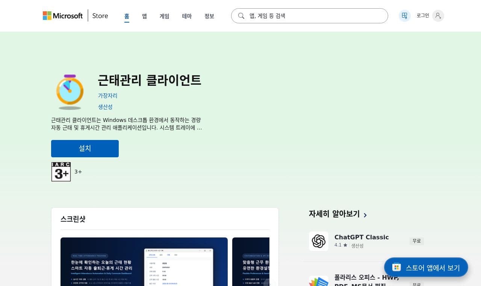481x286 pixels.
Task: Click the 설치 install button
Action: pyautogui.click(x=85, y=149)
